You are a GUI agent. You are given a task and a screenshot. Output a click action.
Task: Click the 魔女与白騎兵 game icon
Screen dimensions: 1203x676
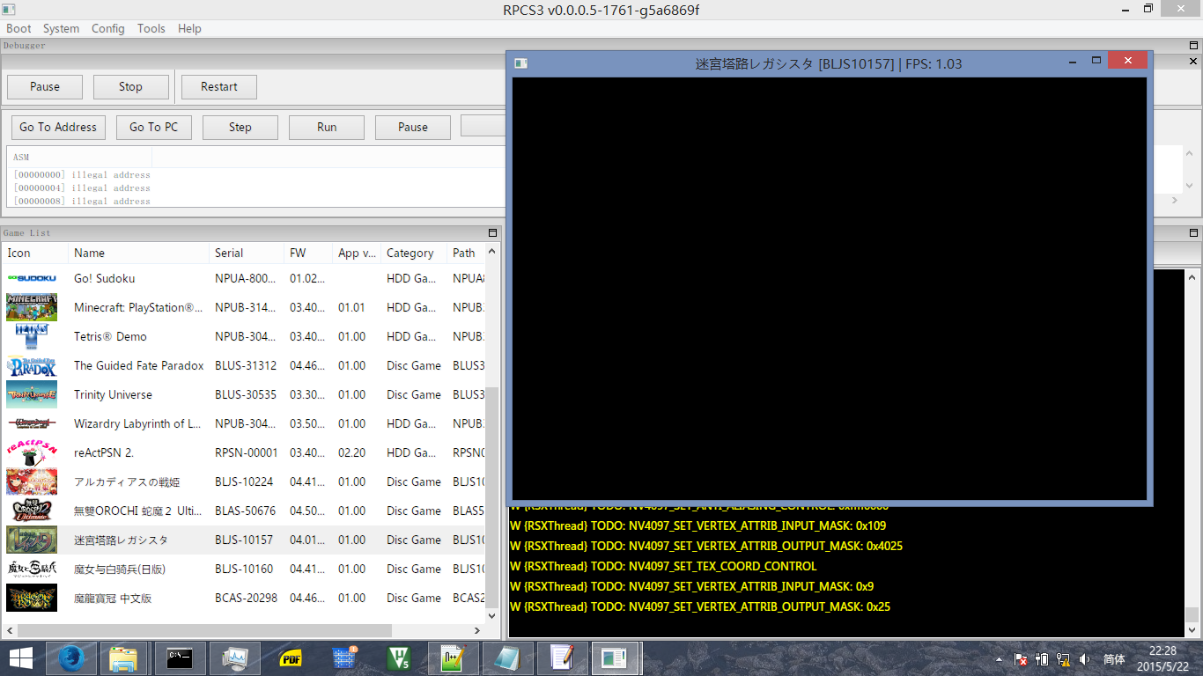click(x=32, y=569)
